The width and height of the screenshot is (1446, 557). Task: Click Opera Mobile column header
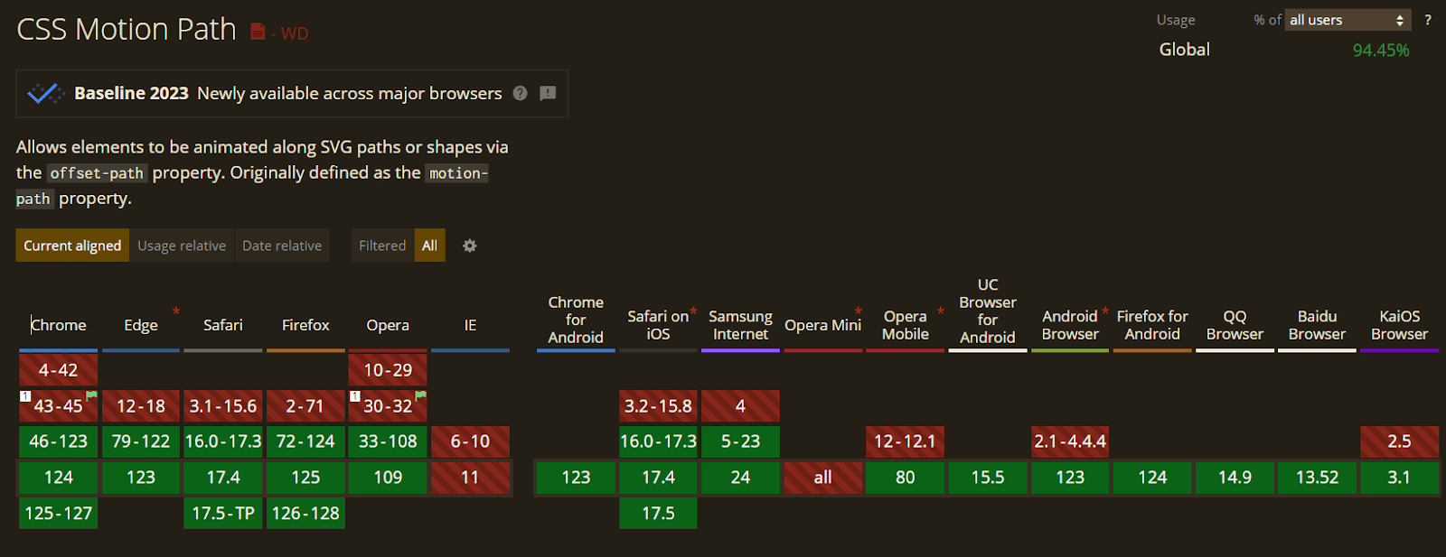905,325
